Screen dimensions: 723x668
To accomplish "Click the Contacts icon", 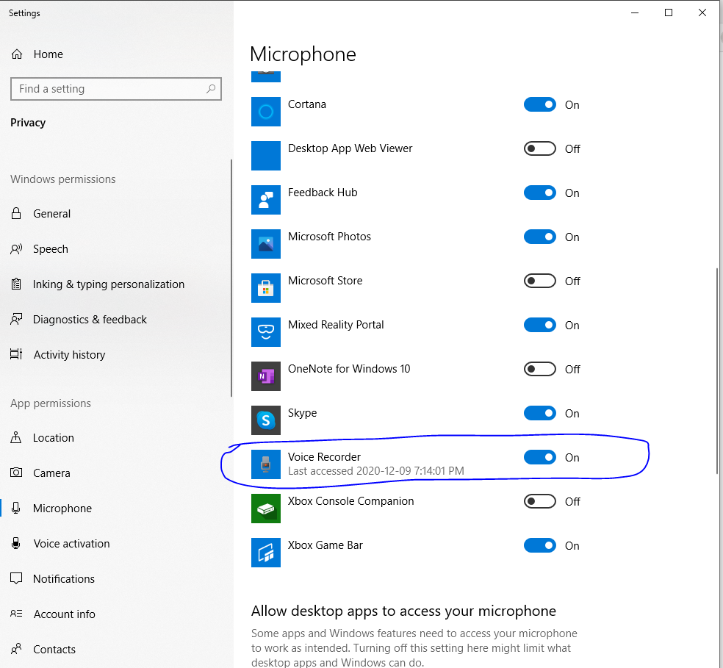I will [x=16, y=649].
